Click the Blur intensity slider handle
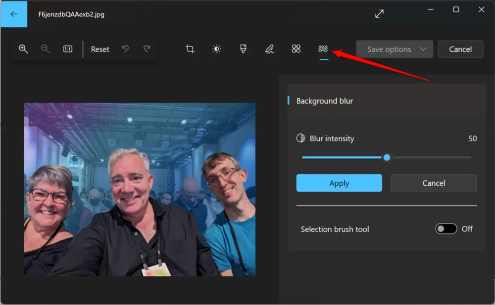495x305 pixels. point(387,158)
